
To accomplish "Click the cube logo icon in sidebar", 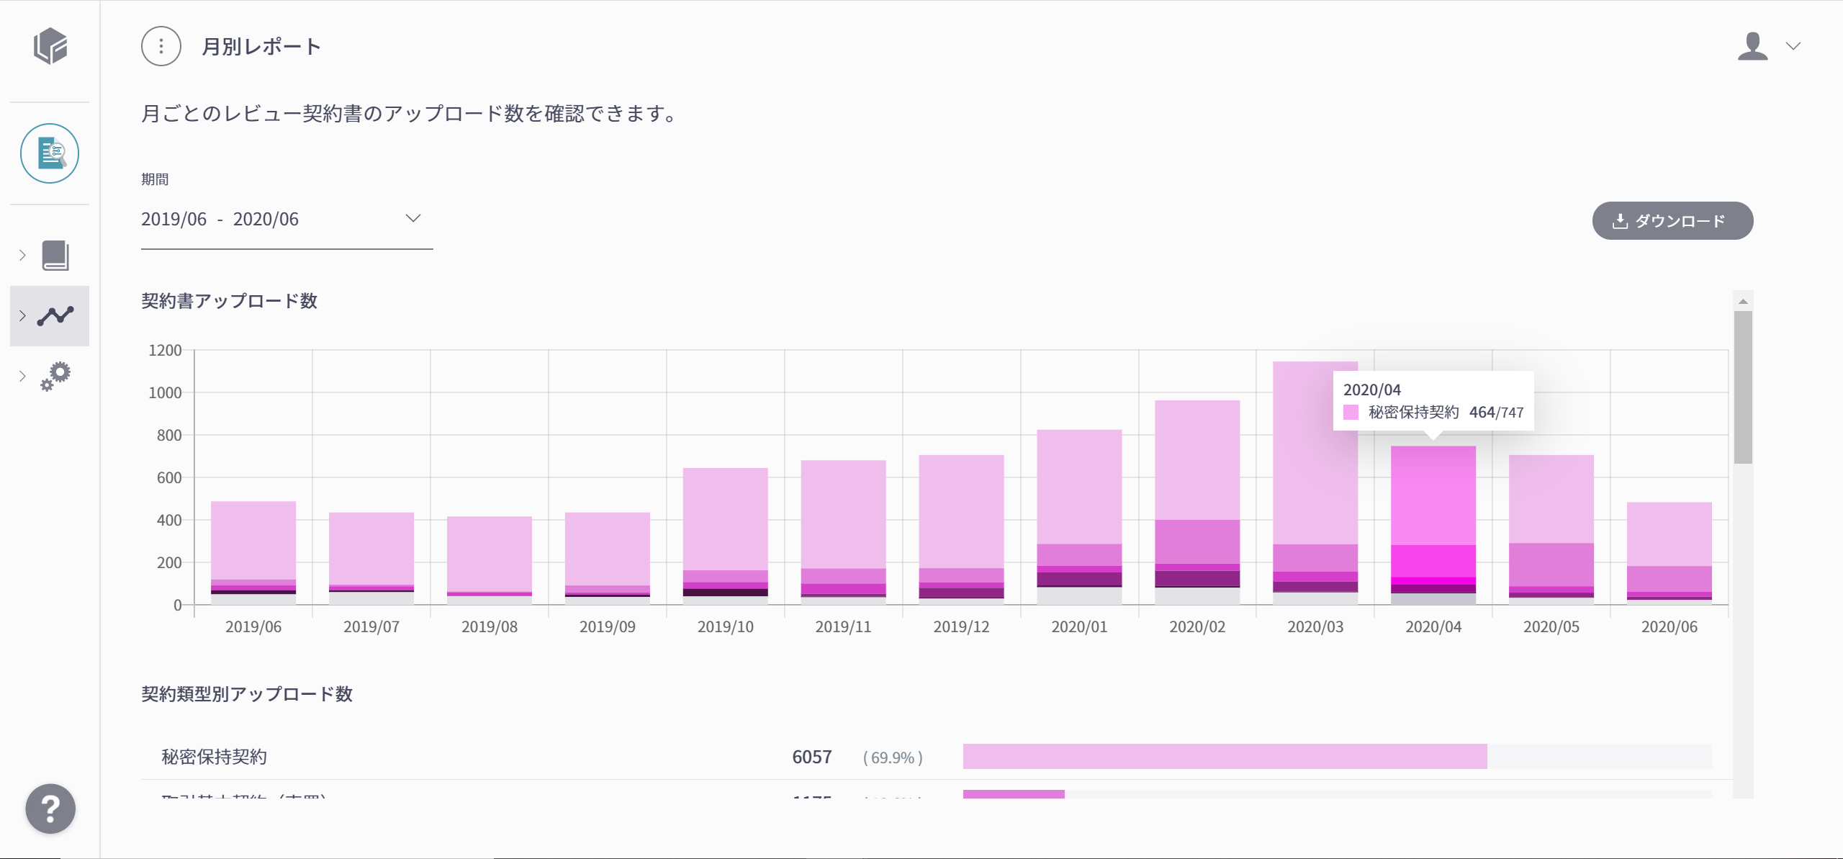I will pyautogui.click(x=50, y=46).
